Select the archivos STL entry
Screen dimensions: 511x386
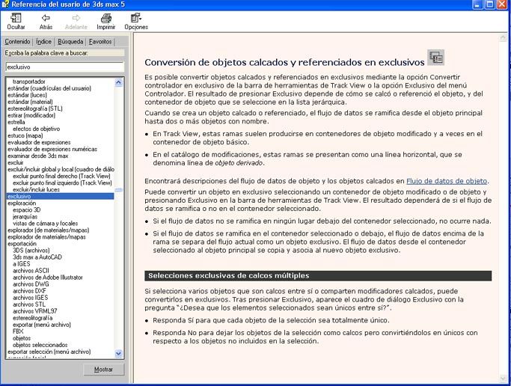point(29,304)
